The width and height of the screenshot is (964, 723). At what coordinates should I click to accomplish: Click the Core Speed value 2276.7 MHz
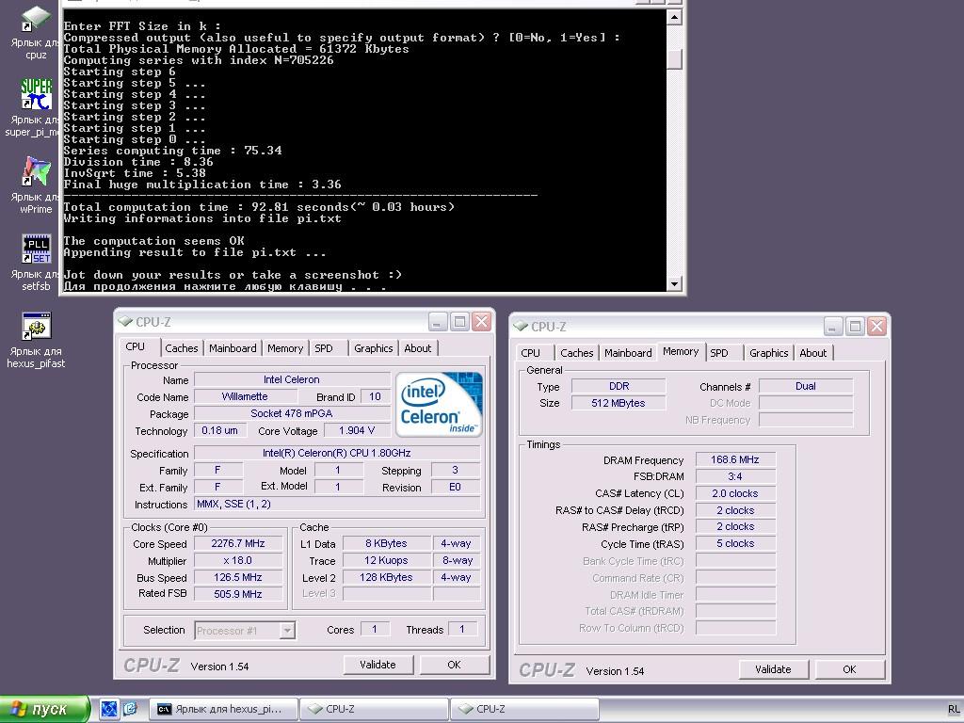pyautogui.click(x=238, y=543)
